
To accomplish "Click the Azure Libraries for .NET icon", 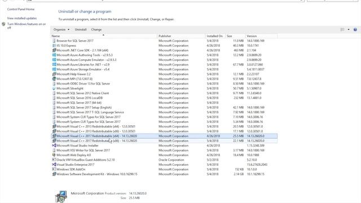I will point(54,65).
